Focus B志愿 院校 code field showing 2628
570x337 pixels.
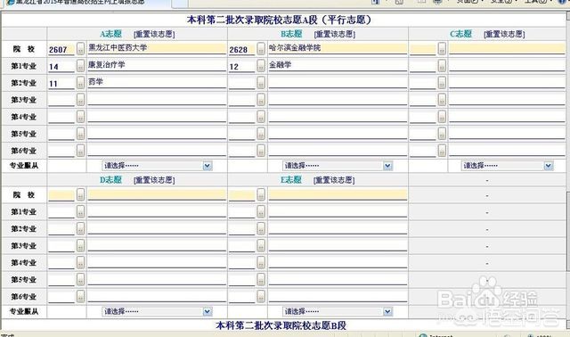[241, 49]
